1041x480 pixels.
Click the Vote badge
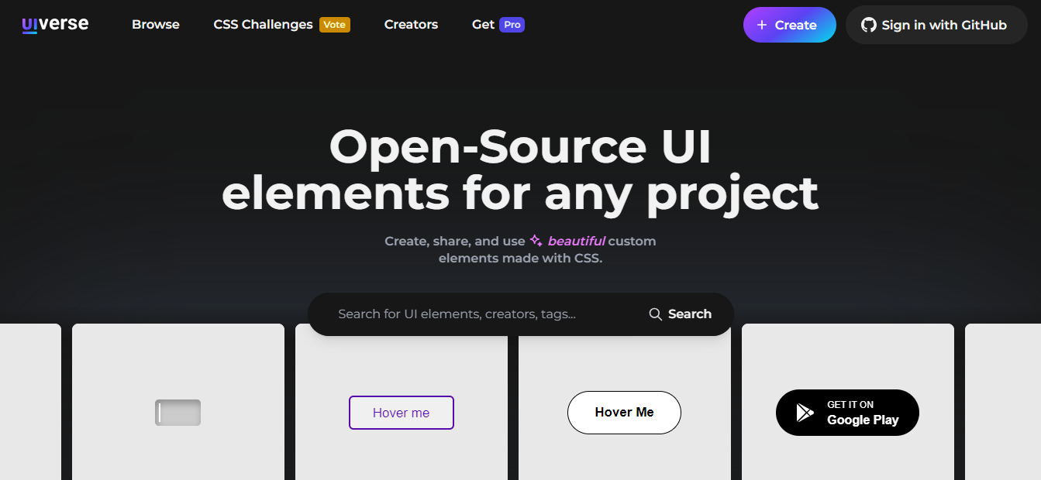(335, 25)
